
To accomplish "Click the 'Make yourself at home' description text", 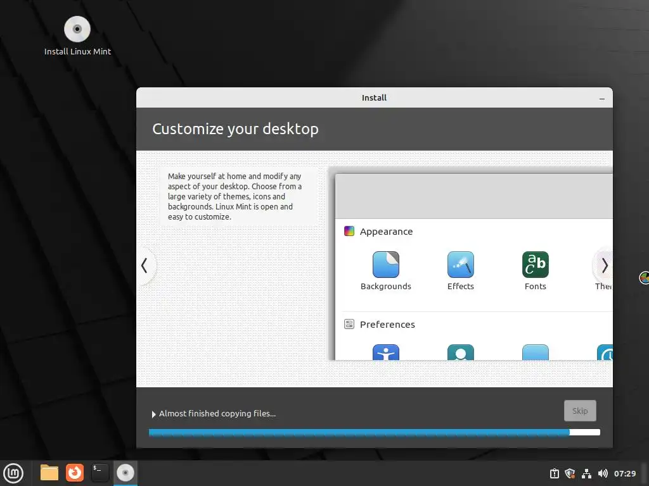I will click(x=235, y=196).
